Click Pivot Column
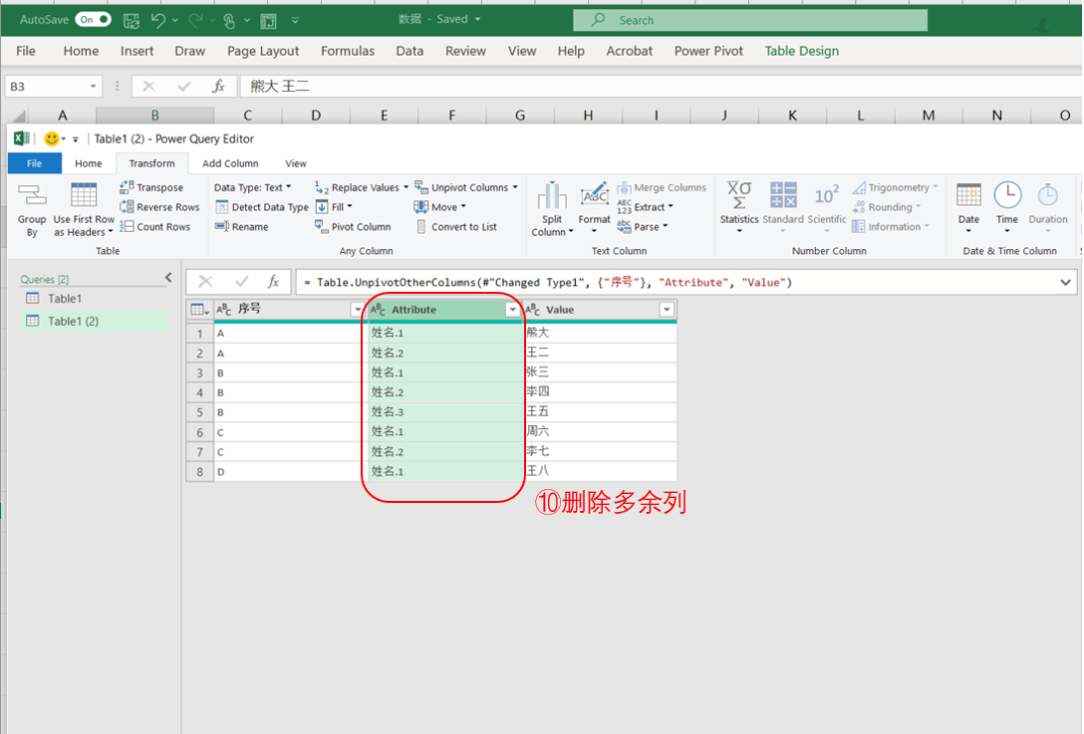This screenshot has width=1084, height=734. click(x=353, y=226)
